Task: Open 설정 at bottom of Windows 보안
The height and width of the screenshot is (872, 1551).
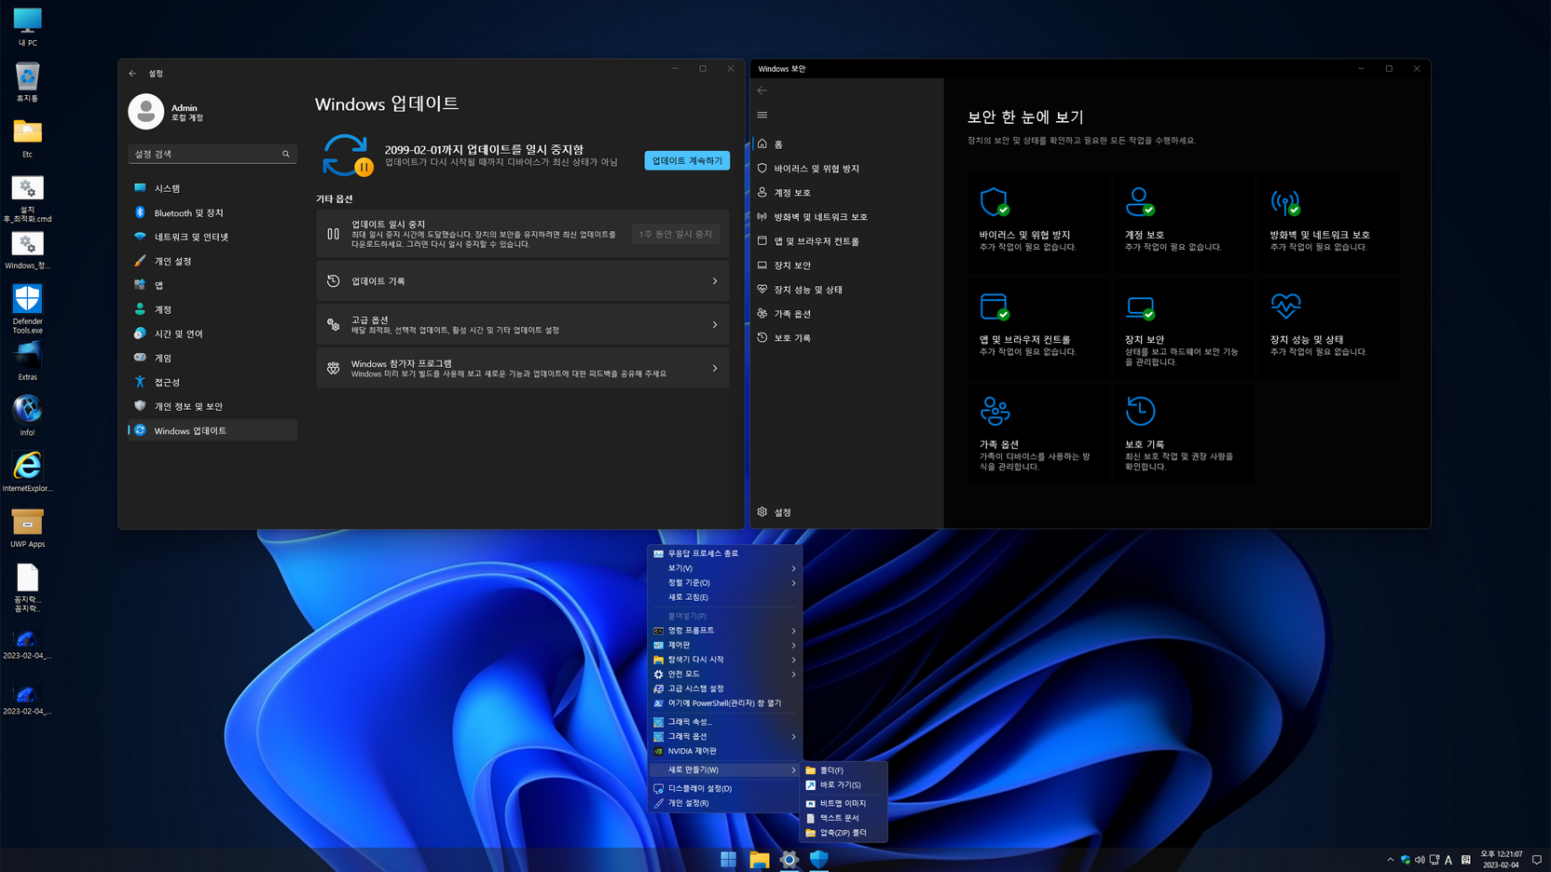Action: click(x=846, y=512)
